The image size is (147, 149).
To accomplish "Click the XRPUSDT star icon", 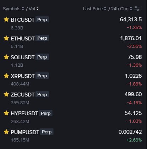I will pyautogui.click(x=6, y=76).
